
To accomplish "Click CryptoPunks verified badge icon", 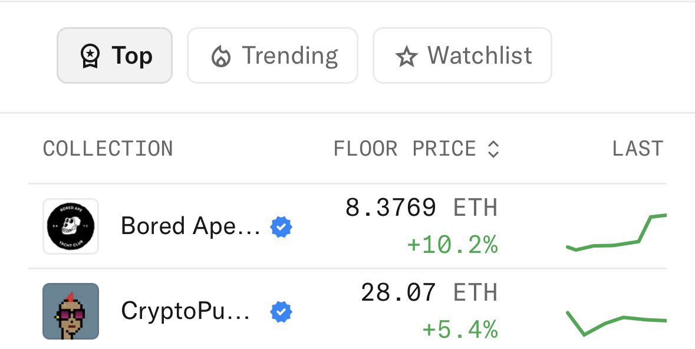I will (281, 312).
